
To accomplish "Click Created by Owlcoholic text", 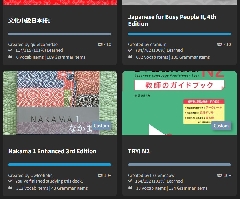I will pyautogui.click(x=30, y=175).
